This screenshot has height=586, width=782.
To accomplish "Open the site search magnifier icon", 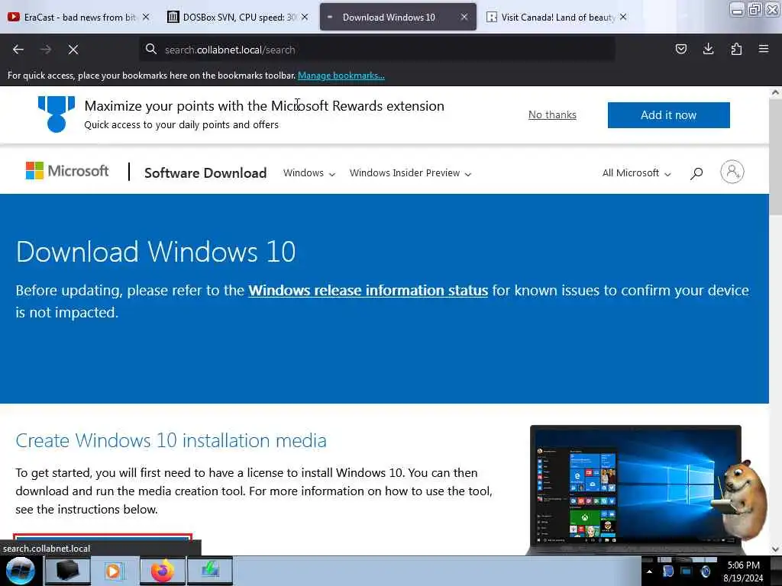I will pyautogui.click(x=696, y=173).
